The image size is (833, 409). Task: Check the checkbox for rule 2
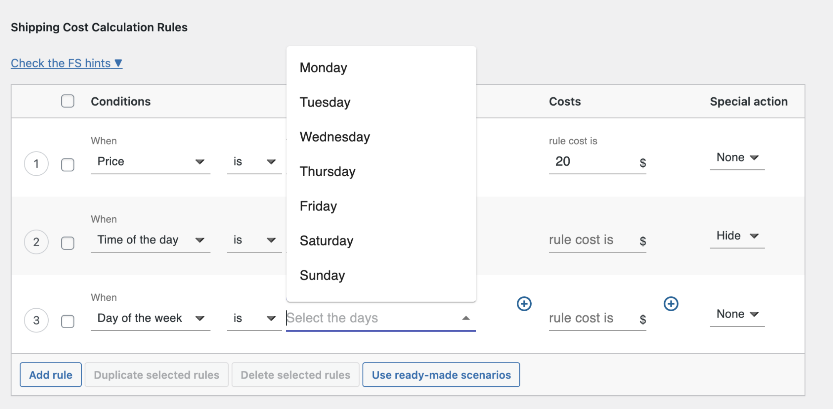tap(68, 243)
